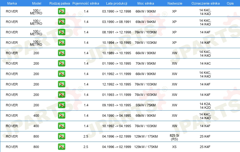The image size is (240, 152).
Task: Click petrol fuel icon in the 825 Si (RS) row
Action: [61, 136]
